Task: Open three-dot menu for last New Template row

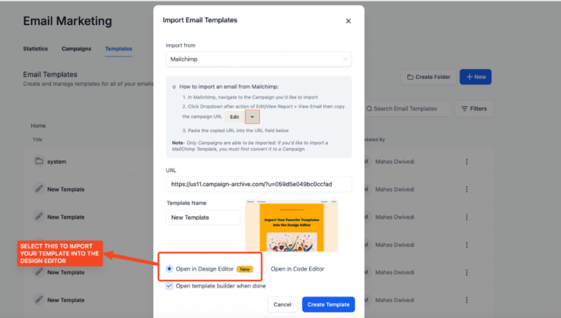Action: coord(466,300)
